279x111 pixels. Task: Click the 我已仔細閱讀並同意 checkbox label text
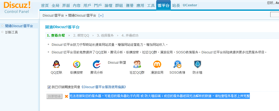[x=66, y=87]
